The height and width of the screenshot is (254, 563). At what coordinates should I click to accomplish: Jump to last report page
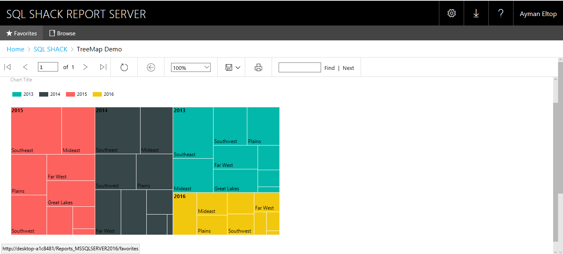(x=103, y=67)
